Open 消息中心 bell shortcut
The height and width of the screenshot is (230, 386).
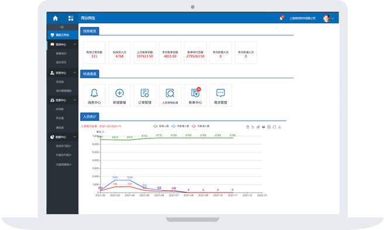pyautogui.click(x=94, y=95)
